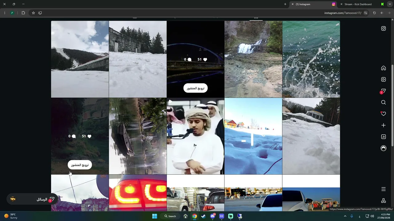Show hidden system tray icons
Screen dimensions: 394x221
coord(345,216)
